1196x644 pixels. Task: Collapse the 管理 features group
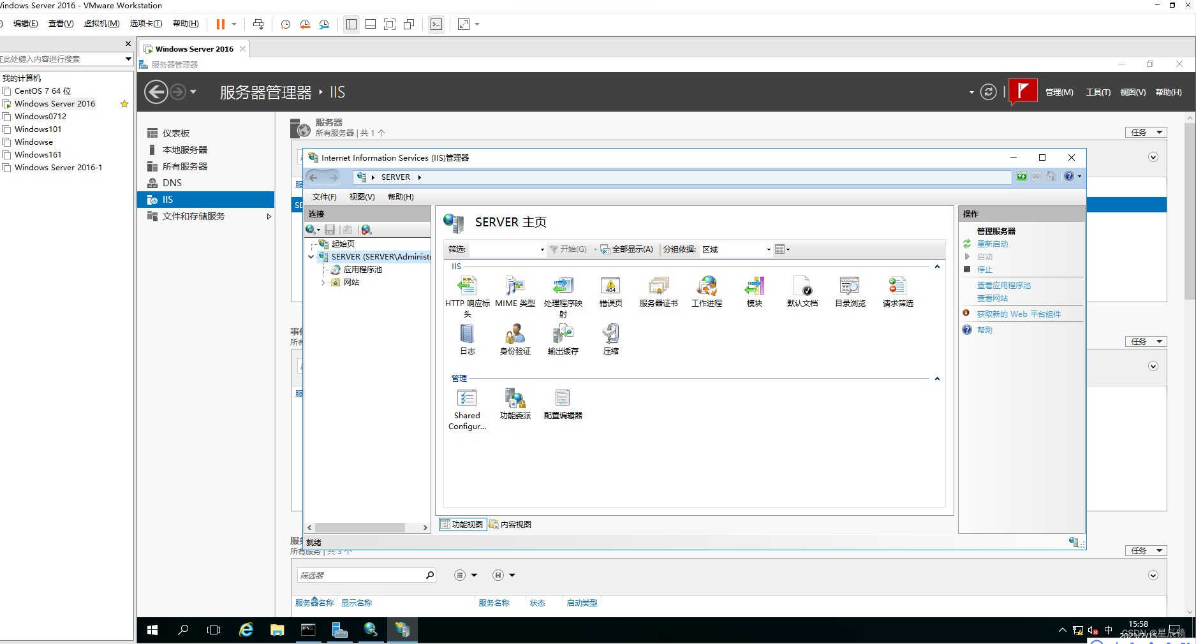[x=937, y=379]
